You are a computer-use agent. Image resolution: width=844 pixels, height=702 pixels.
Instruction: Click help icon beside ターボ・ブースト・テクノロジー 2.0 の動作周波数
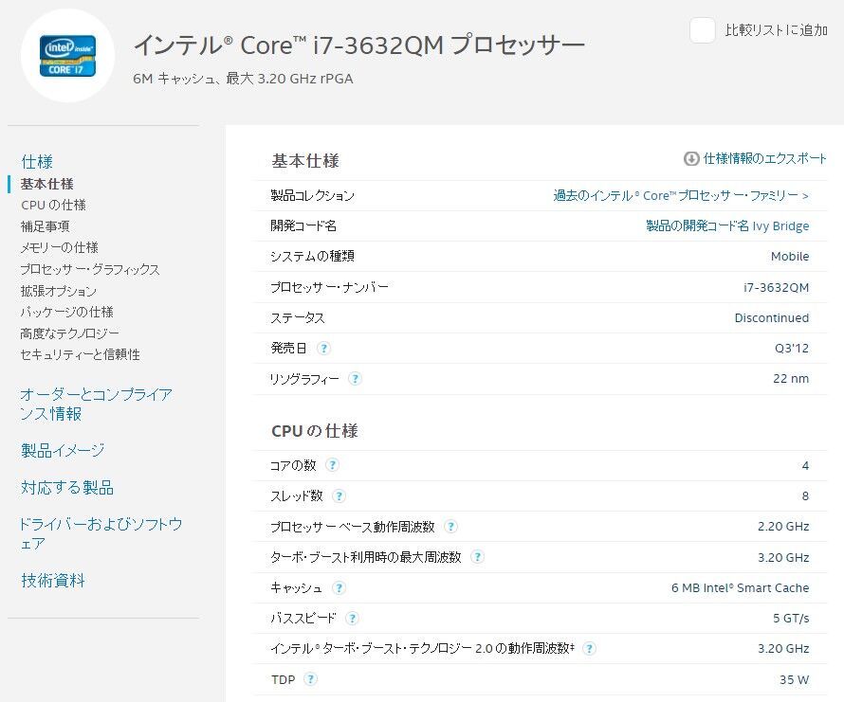click(x=590, y=649)
